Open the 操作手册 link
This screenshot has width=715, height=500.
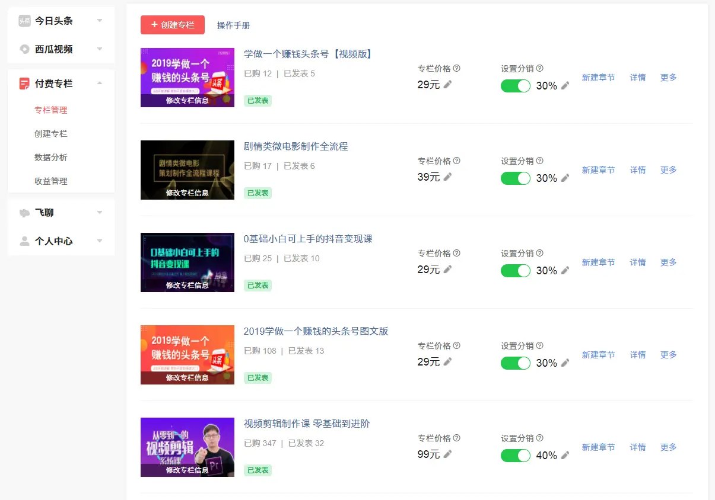point(234,25)
